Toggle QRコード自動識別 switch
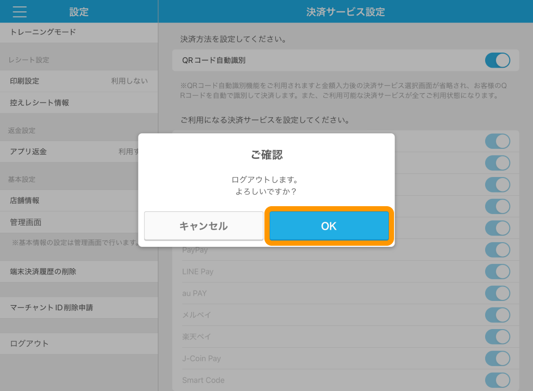 [497, 60]
